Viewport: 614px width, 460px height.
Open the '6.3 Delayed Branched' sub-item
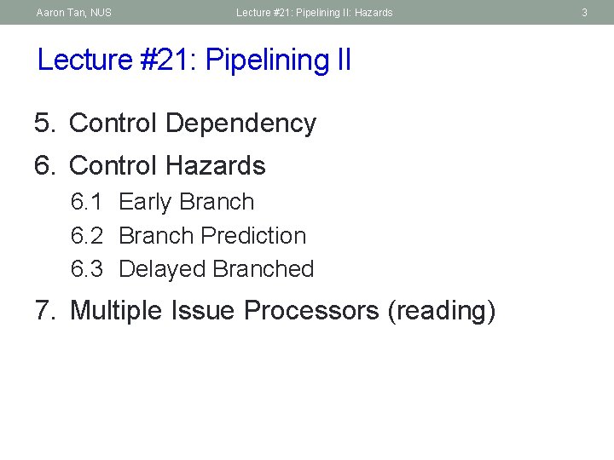[x=192, y=269]
